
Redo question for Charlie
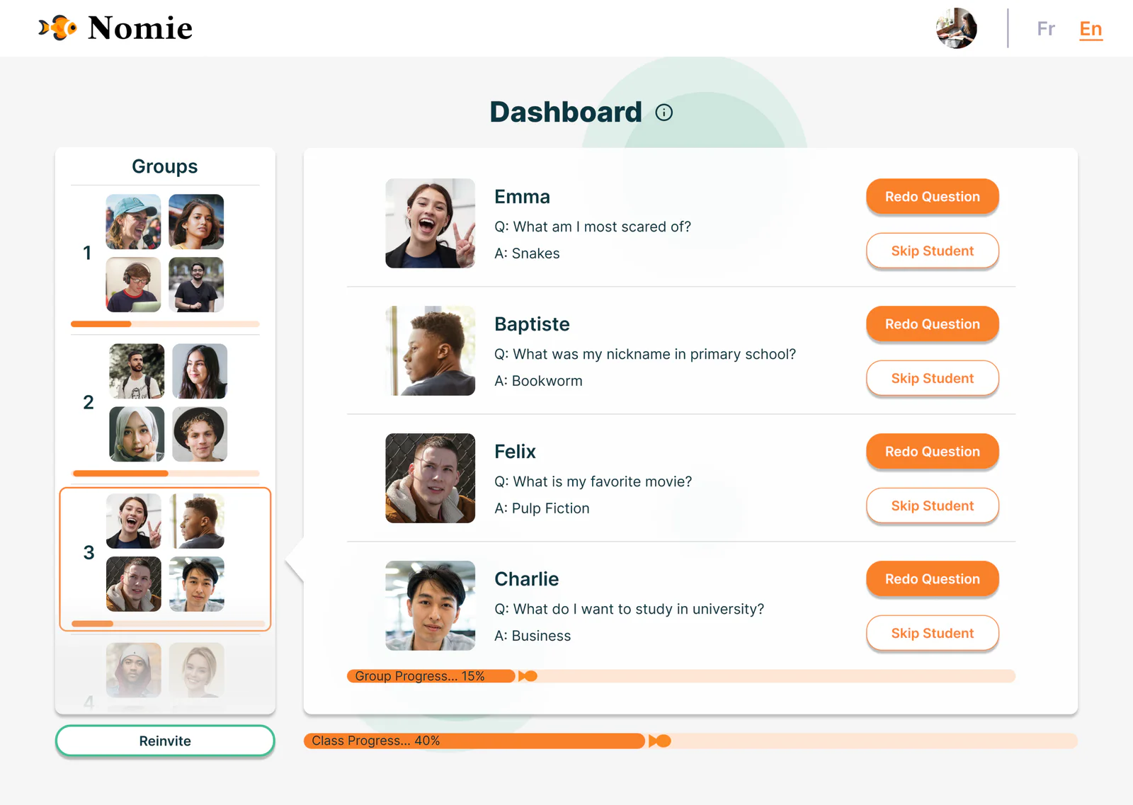pyautogui.click(x=932, y=579)
